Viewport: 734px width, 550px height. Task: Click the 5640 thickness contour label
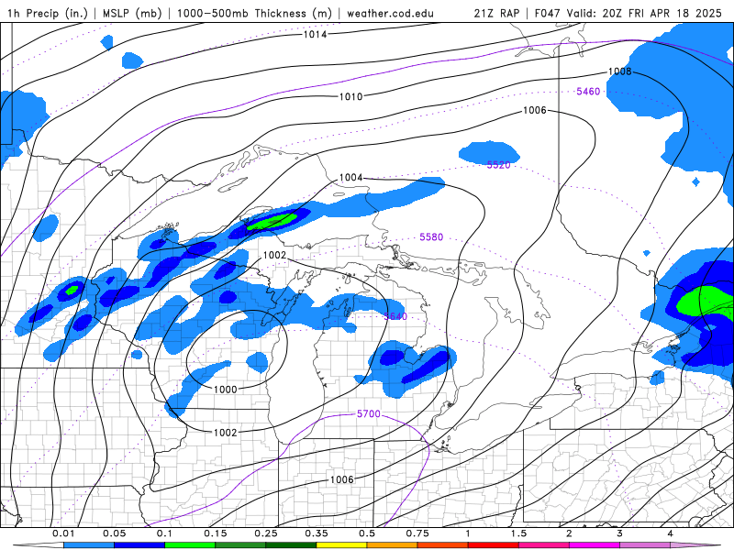click(x=395, y=316)
